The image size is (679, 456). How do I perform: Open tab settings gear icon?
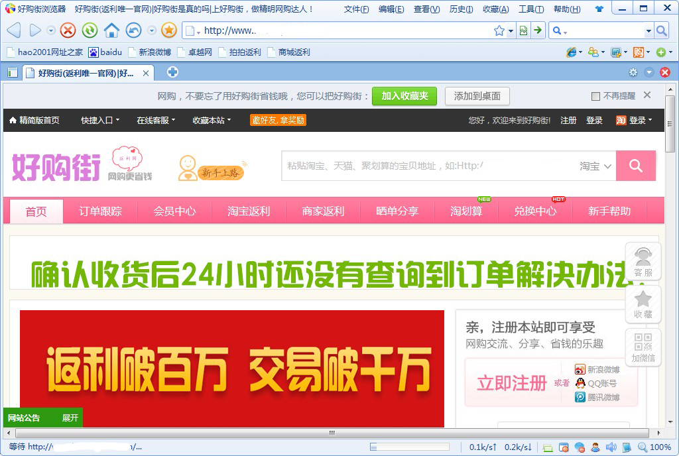(x=633, y=73)
